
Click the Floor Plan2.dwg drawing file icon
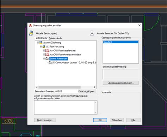(x=44, y=47)
